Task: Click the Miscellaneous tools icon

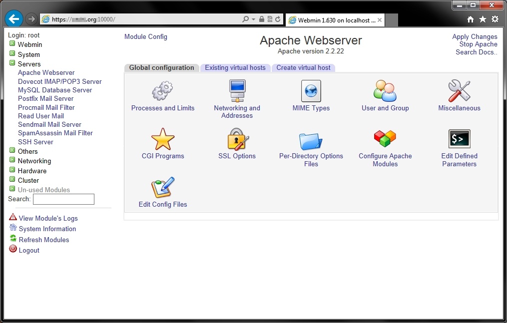Action: pyautogui.click(x=459, y=91)
